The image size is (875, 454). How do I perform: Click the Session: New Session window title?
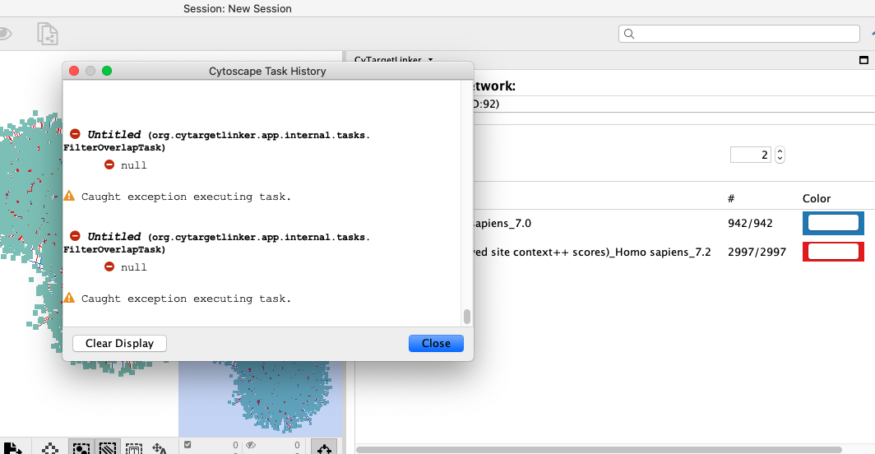pos(237,8)
